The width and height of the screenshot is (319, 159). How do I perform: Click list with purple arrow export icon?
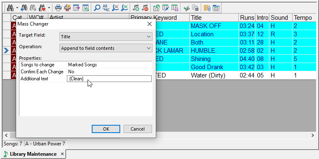(77, 8)
